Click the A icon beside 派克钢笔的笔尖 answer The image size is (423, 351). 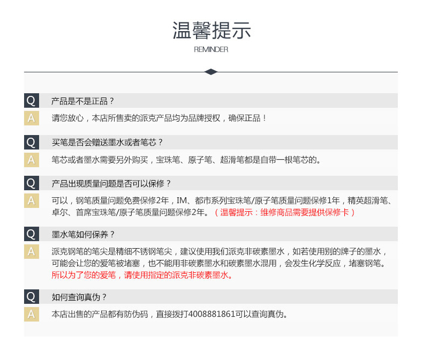click(32, 252)
